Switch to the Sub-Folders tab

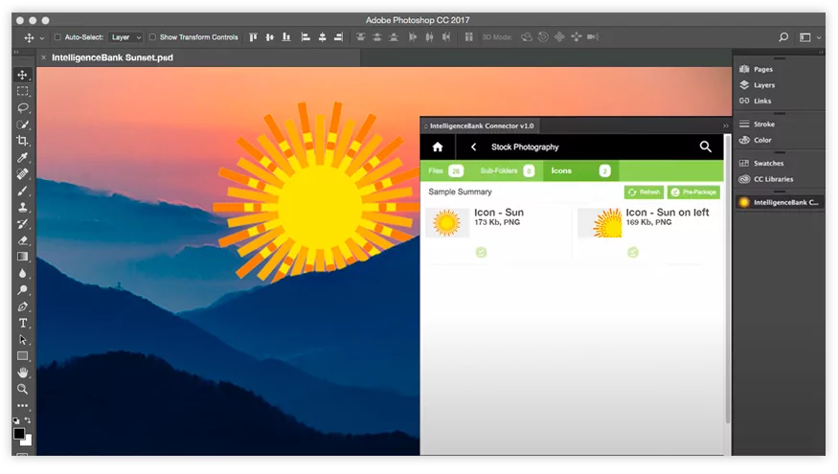pyautogui.click(x=508, y=171)
